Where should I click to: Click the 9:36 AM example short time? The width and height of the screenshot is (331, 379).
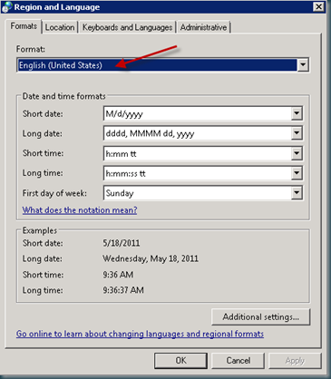[x=118, y=275]
